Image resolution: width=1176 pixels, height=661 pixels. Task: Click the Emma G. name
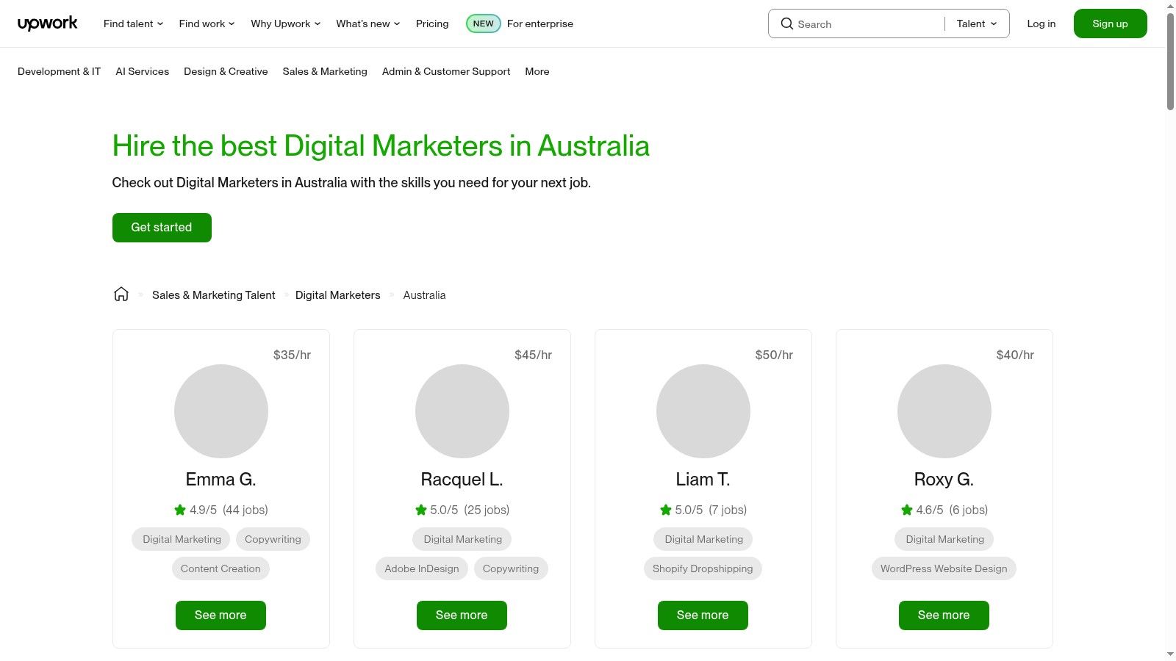pos(220,480)
